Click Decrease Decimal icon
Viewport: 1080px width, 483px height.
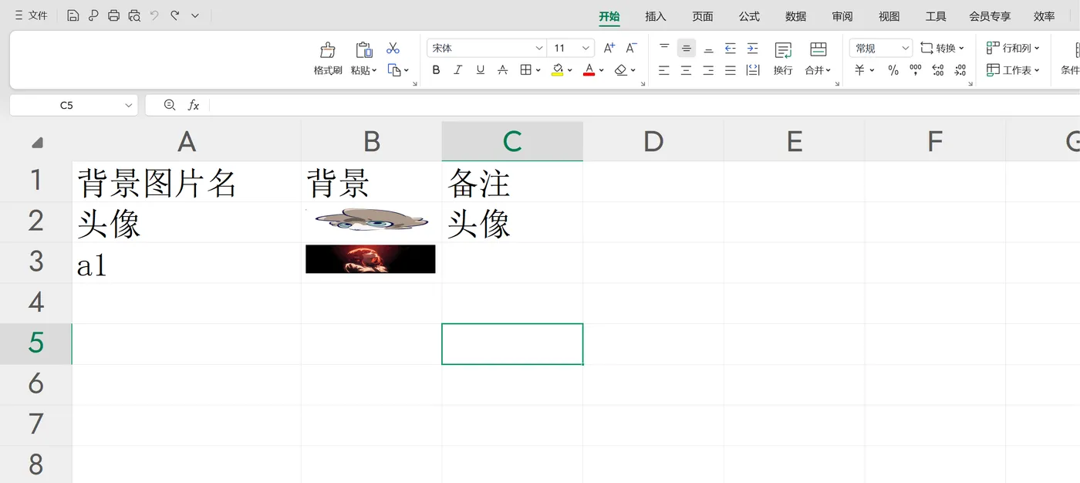click(960, 70)
